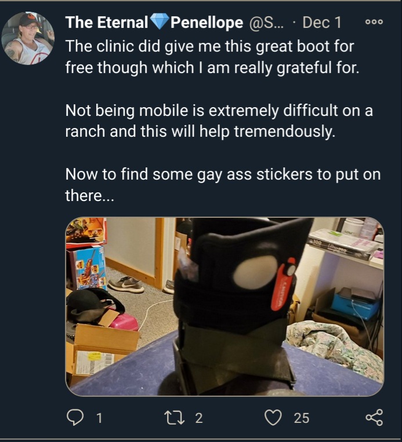This screenshot has width=402, height=442.
Task: Click the 'Now to find some' paragraph
Action: [223, 185]
